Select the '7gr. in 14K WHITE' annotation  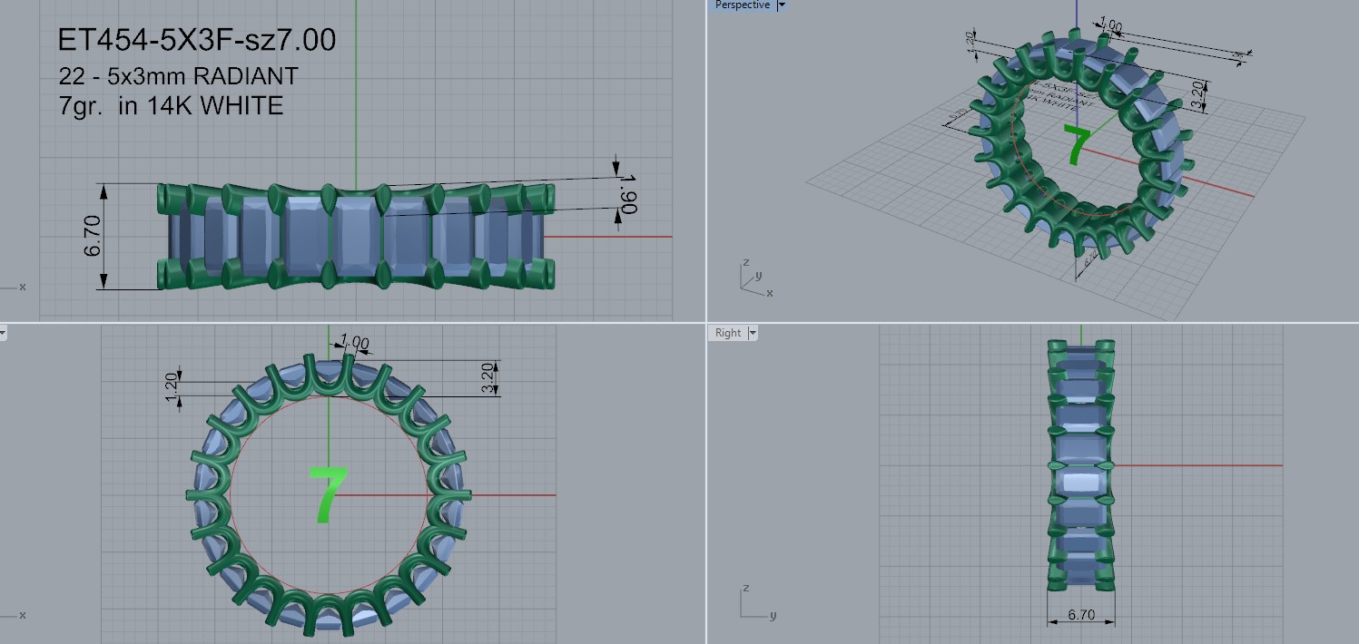coord(171,105)
